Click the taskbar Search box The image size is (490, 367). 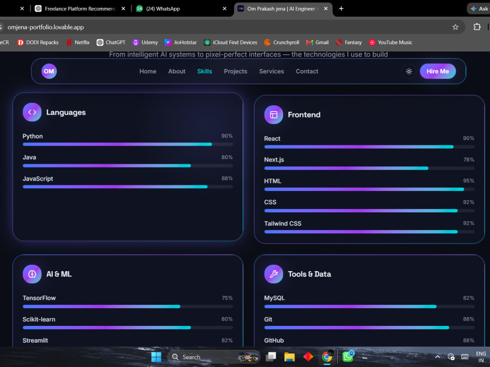[x=214, y=357]
